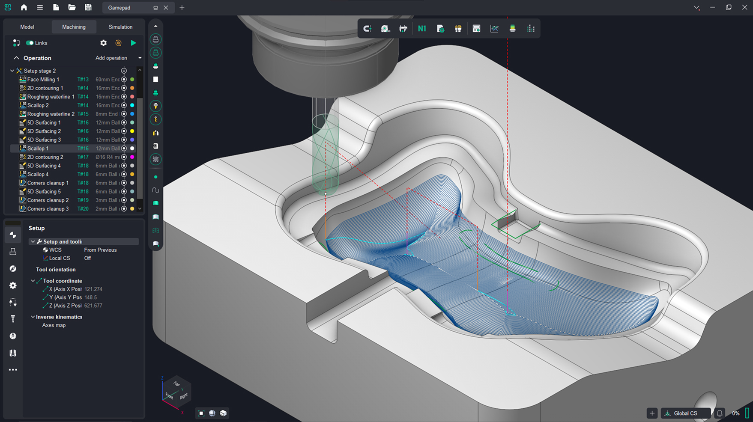753x422 pixels.
Task: Click the dotted grid icon in viewport toolbar
Action: (531, 29)
